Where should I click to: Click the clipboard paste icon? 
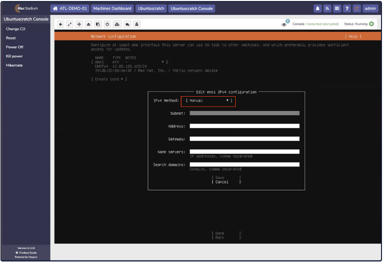click(x=98, y=24)
